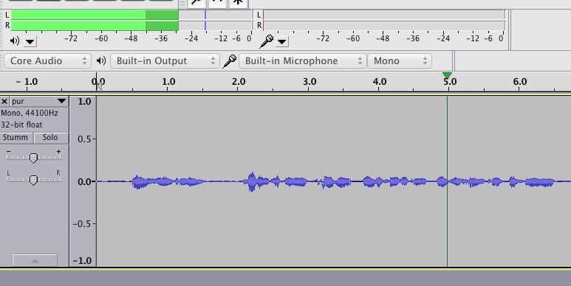Click the playback meter speaker icon
The image size is (571, 286).
[x=15, y=41]
